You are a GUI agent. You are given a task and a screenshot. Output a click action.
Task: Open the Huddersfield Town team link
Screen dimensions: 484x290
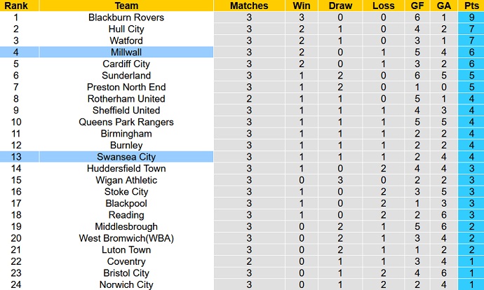click(127, 168)
